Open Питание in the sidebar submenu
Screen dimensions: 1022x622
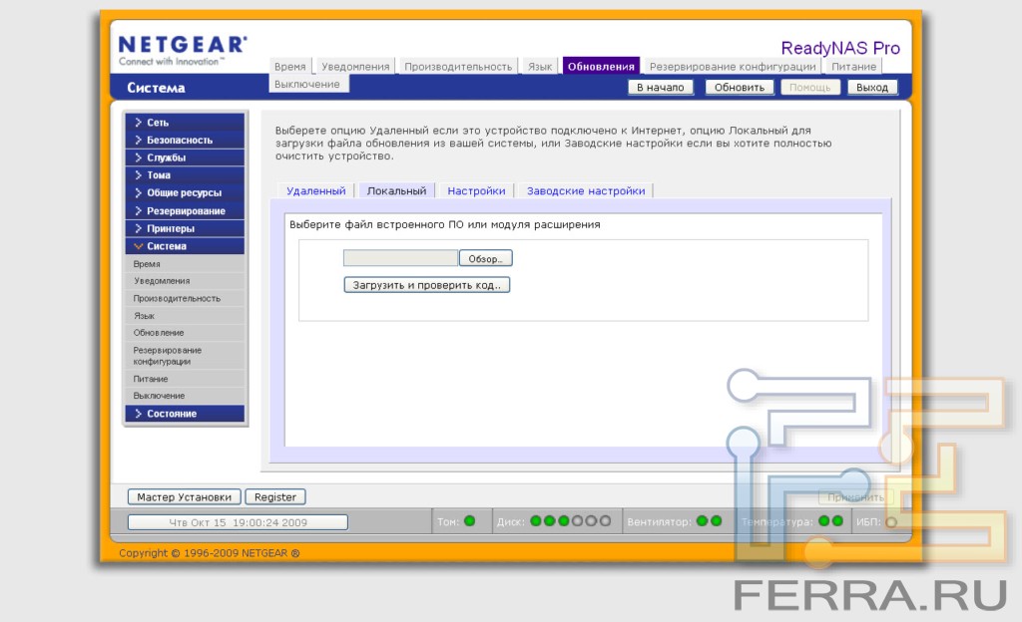185,379
